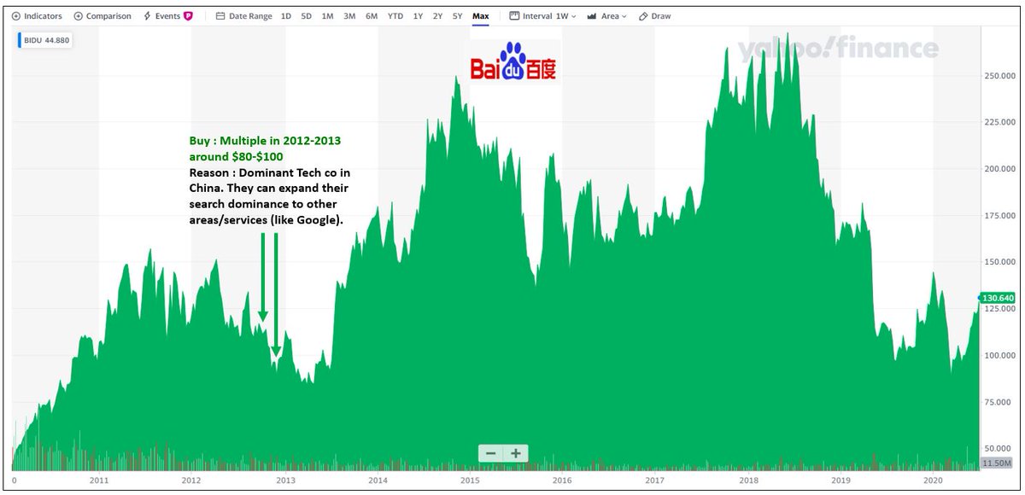
Task: Click the BIDU 44.880 ticker label
Action: 44,39
